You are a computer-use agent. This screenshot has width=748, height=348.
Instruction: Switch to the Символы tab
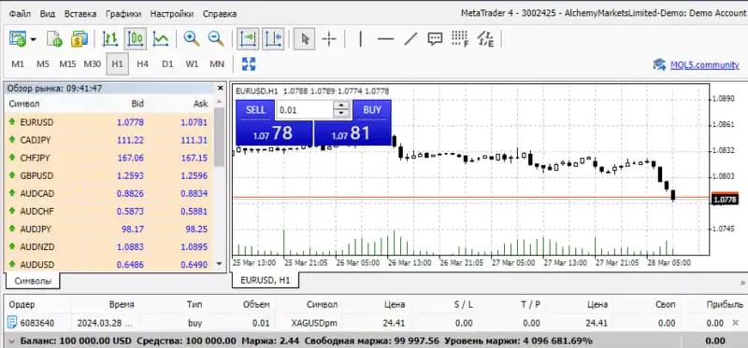33,281
